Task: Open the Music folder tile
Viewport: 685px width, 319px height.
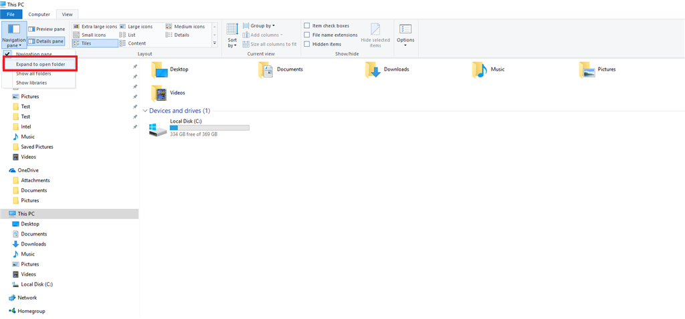Action: (488, 69)
